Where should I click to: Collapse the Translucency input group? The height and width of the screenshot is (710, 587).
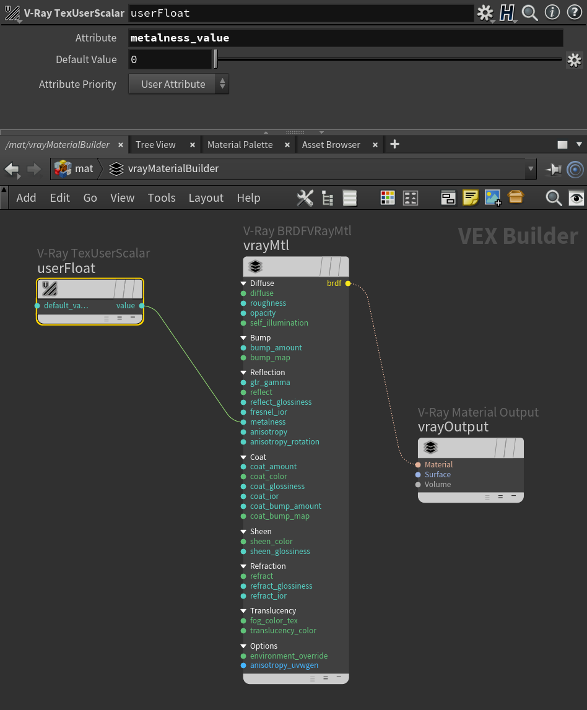[244, 612]
